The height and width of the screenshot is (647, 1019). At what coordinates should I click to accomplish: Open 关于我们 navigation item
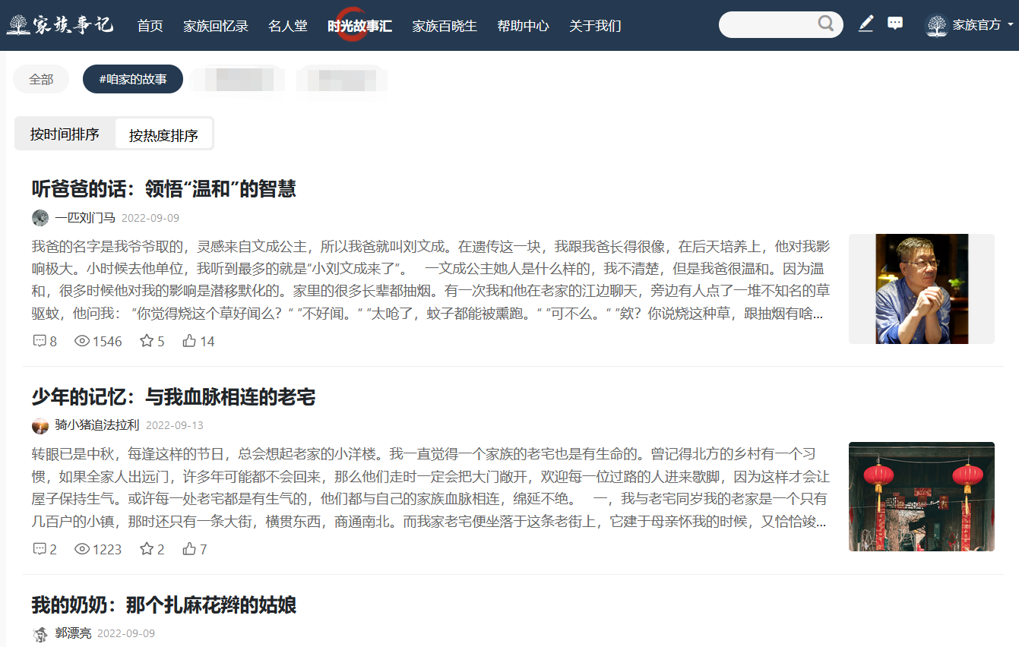(595, 26)
